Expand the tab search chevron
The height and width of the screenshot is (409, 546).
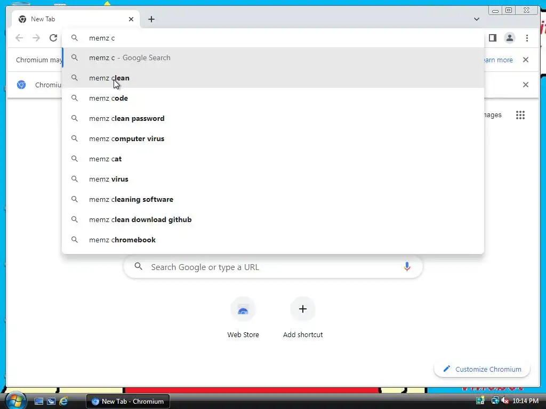pos(476,19)
